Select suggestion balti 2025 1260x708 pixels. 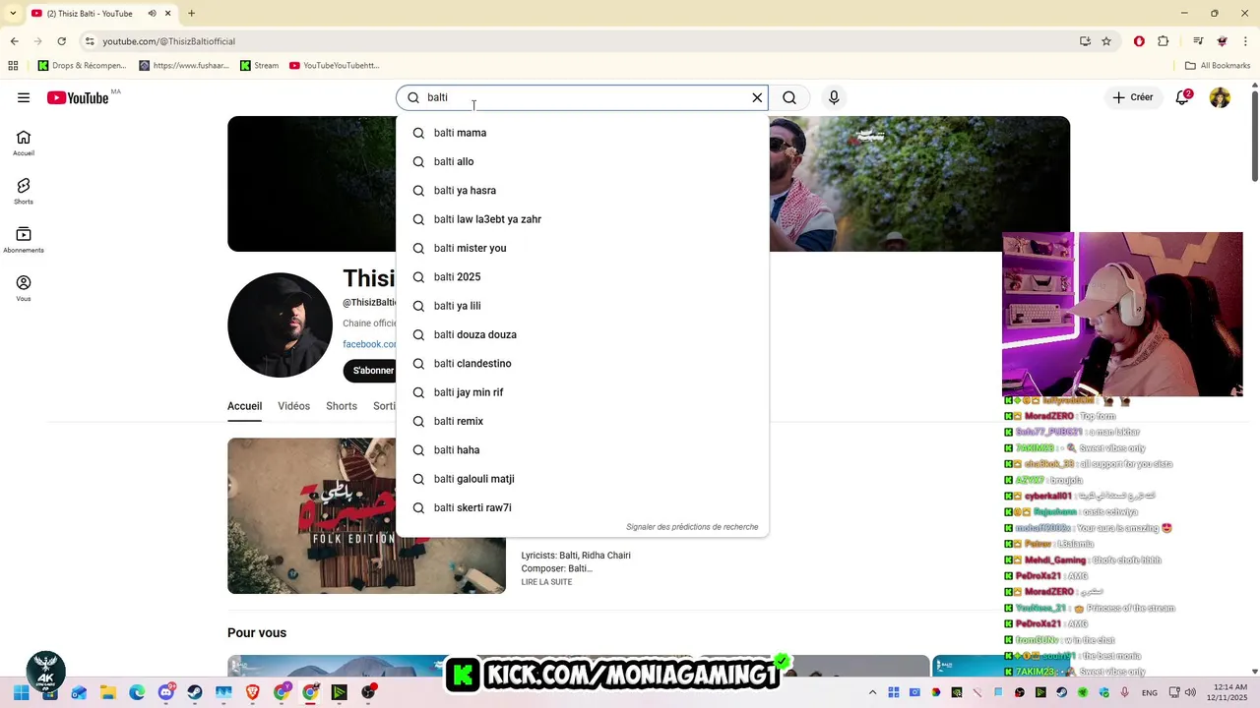(x=582, y=277)
